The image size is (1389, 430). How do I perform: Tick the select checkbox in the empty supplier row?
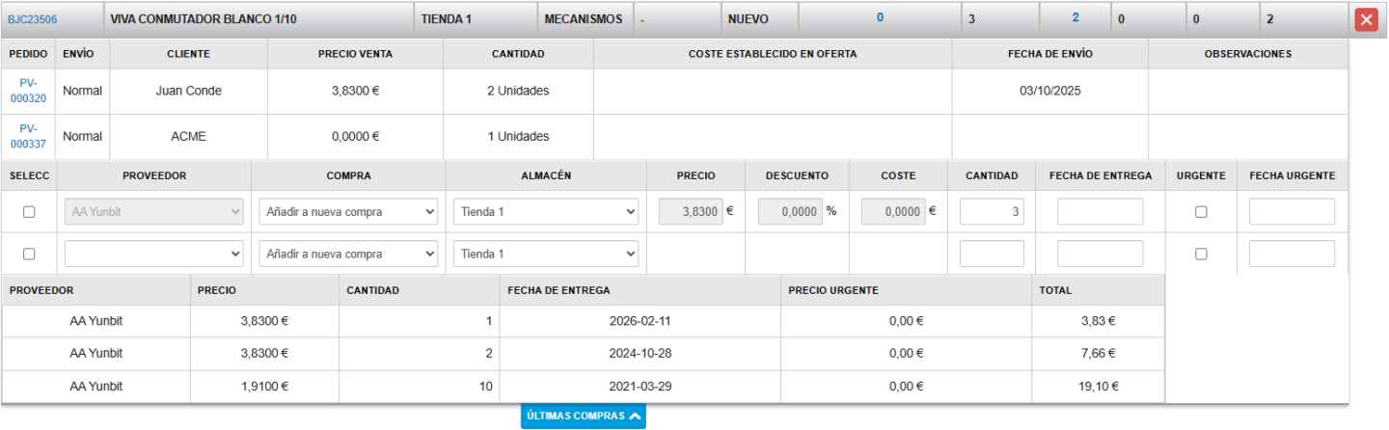point(29,254)
